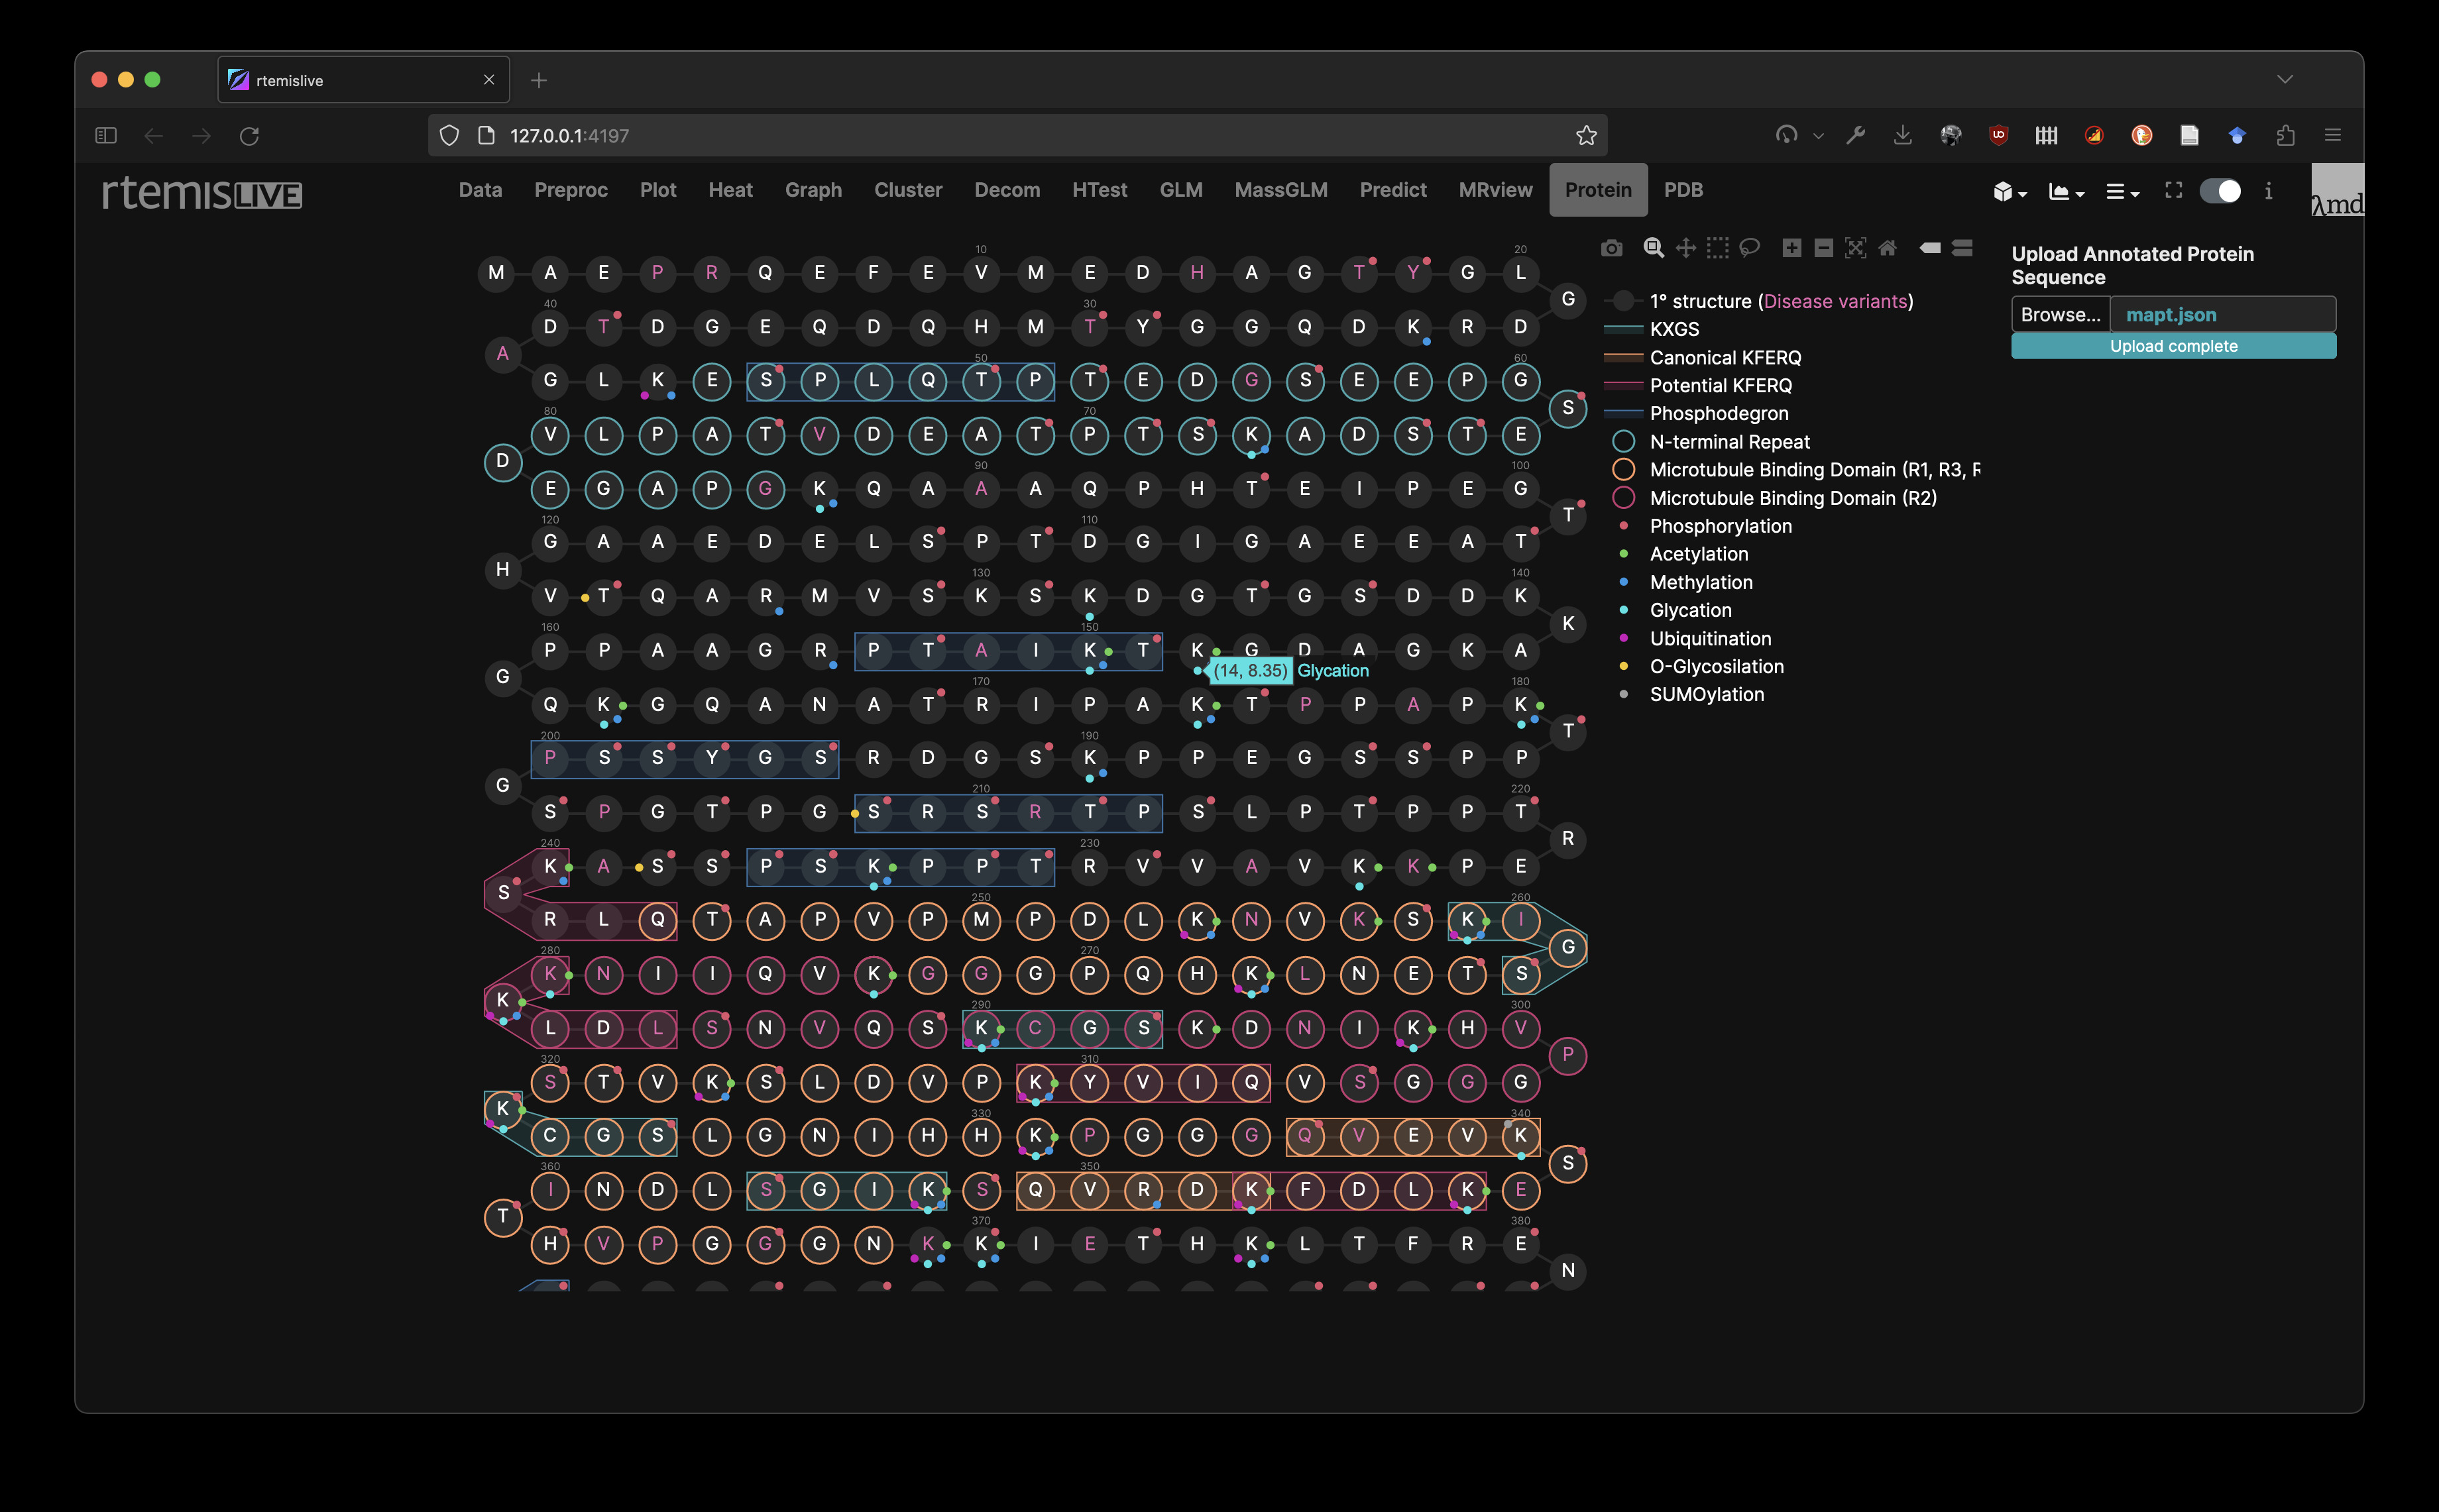Click the Autoscale plot icon
The image size is (2439, 1512).
[x=1855, y=248]
